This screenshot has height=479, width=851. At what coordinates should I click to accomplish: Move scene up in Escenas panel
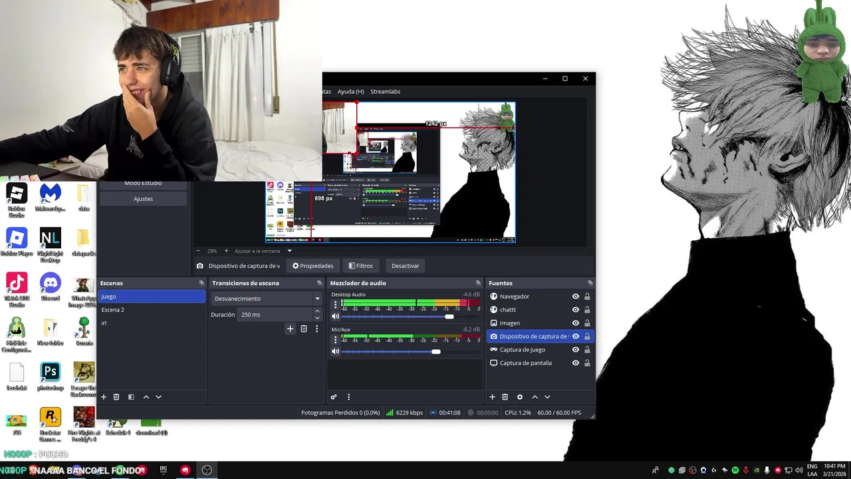146,397
